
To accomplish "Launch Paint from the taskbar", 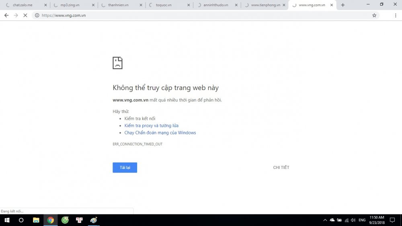I will (94, 220).
